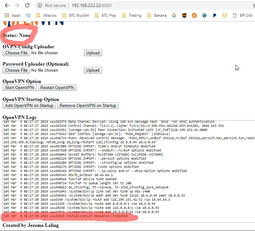Click the OpenVPN Logs heading
This screenshot has height=231, width=255.
point(20,117)
